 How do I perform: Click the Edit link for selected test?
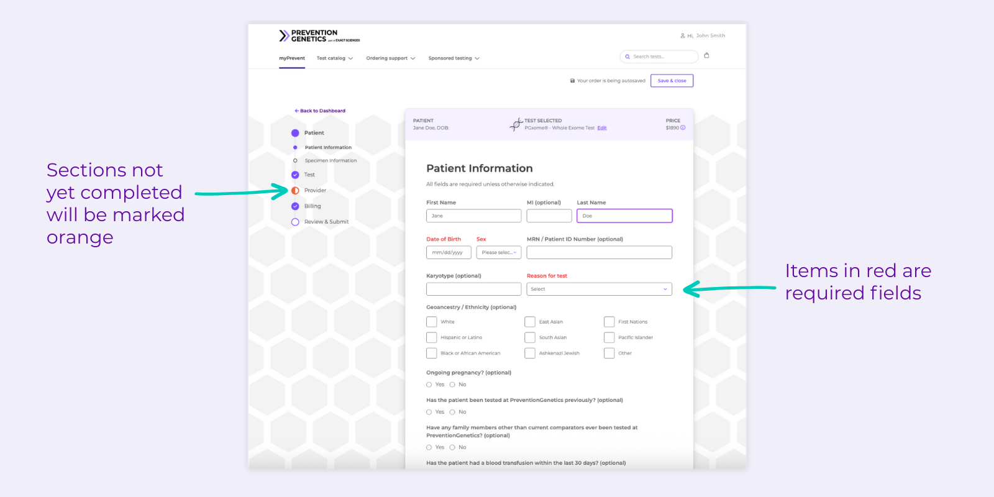pyautogui.click(x=602, y=128)
